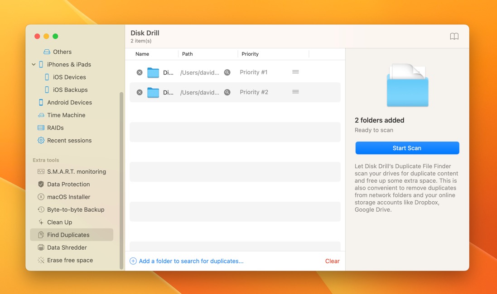Click the '2 folders added' heading
The height and width of the screenshot is (294, 497).
point(379,120)
